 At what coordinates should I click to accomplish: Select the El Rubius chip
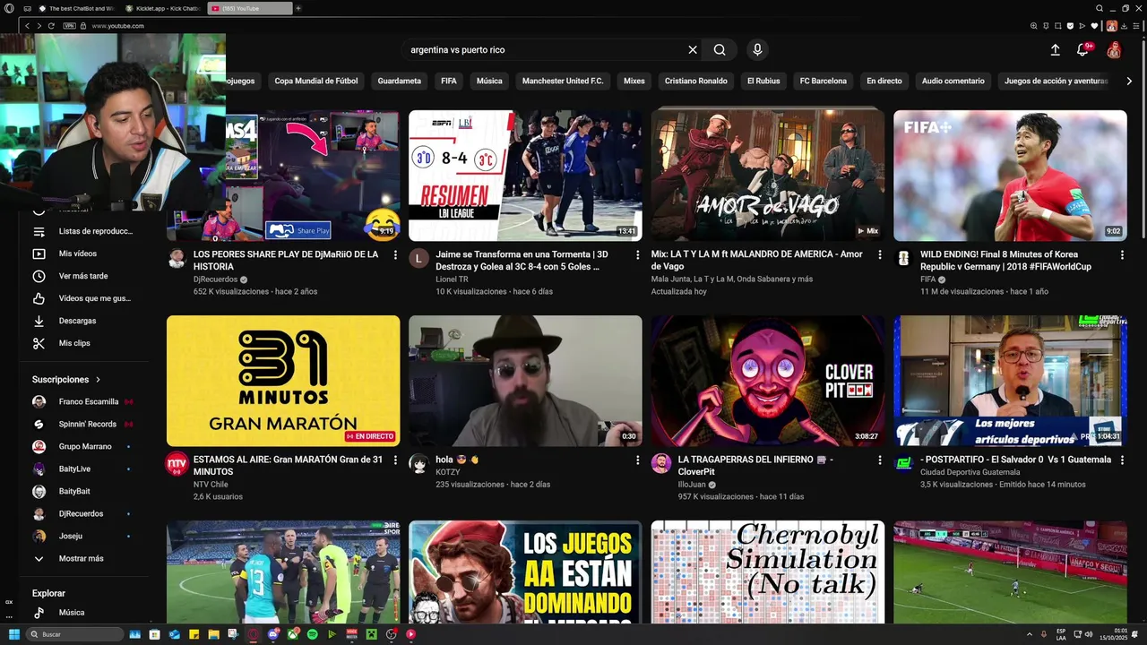(x=763, y=81)
